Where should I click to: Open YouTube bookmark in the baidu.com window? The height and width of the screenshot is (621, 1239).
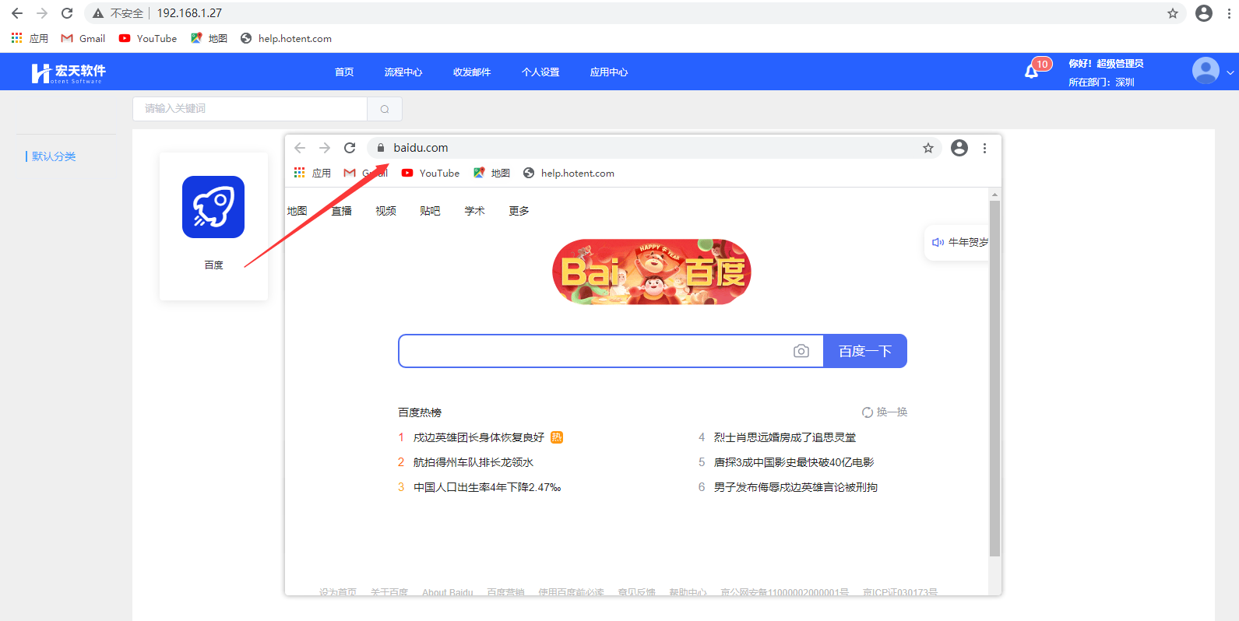(x=431, y=173)
